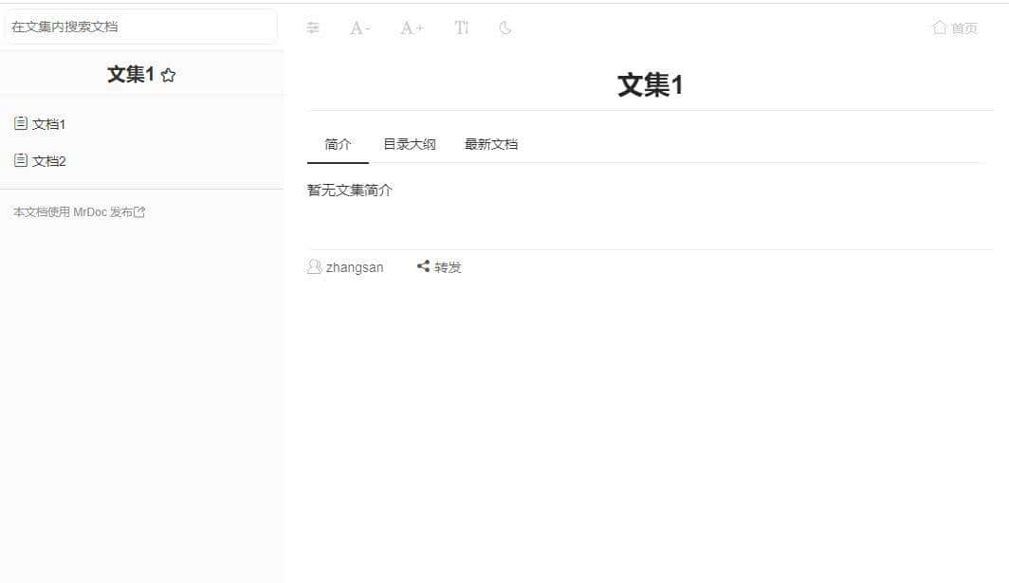Screen dimensions: 1009x583
Task: Click the share icon beside 转发
Action: [423, 266]
